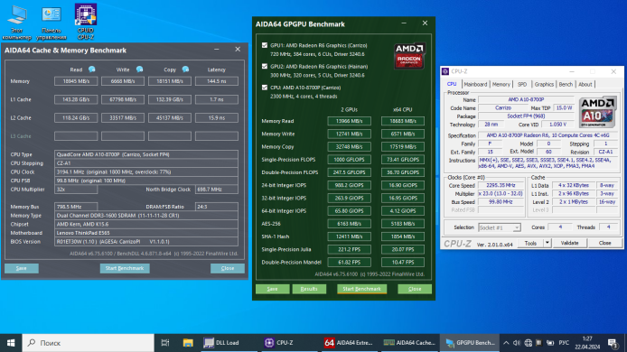Click the AMD A10 processor logo

[x=597, y=112]
